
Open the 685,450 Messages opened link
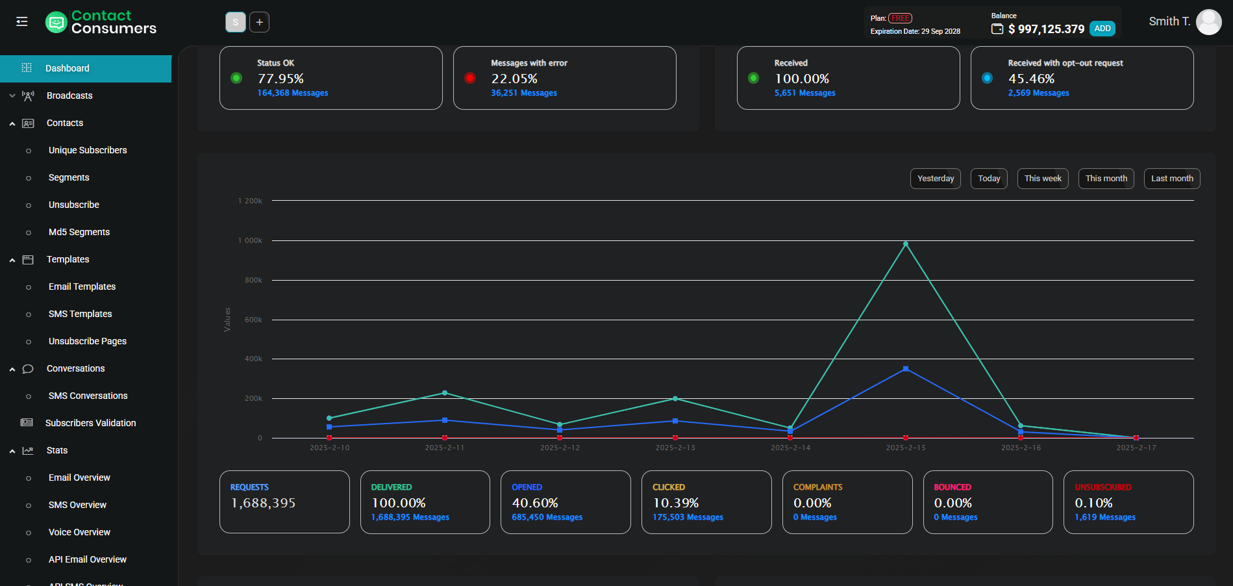click(x=547, y=517)
